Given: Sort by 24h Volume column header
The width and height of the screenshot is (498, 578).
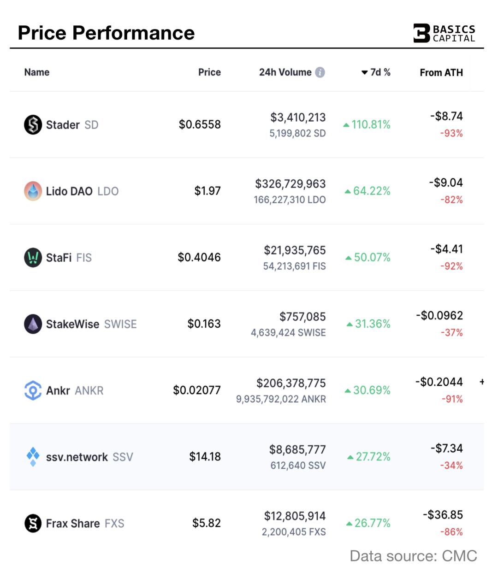Looking at the screenshot, I should tap(285, 72).
